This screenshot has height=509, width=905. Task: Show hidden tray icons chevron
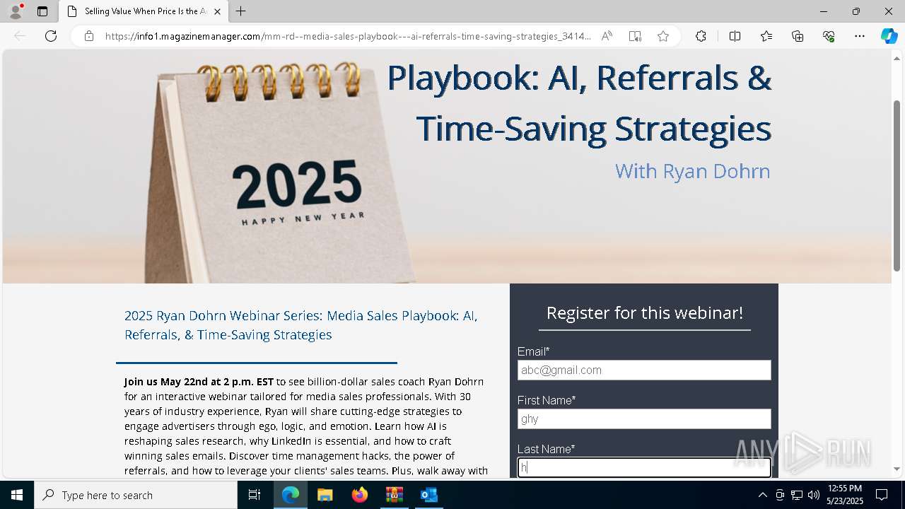762,495
